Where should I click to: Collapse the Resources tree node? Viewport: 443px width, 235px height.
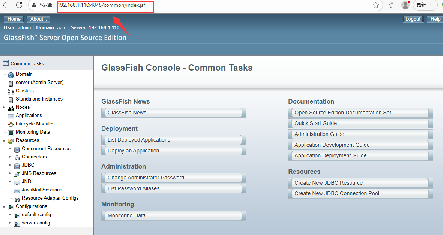tap(4, 140)
